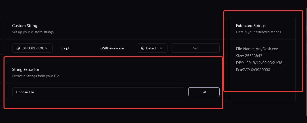This screenshot has height=123, width=307.
Task: Click the chip icon beside EXPLORER.EXE
Action: coord(18,48)
